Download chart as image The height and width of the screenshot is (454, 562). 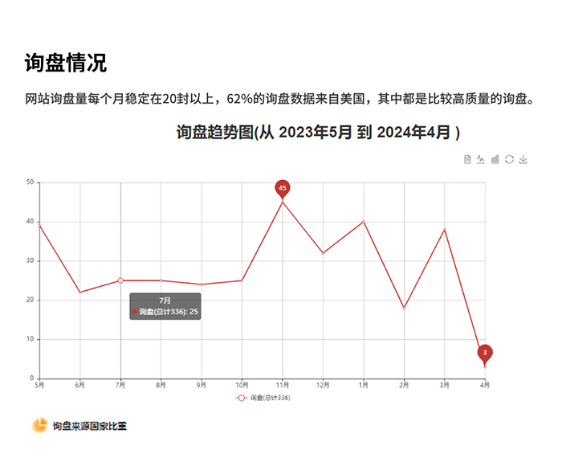[x=523, y=160]
